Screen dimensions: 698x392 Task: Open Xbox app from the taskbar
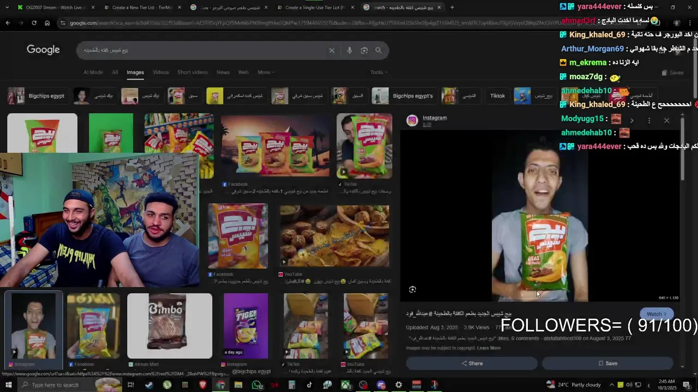coord(345,385)
